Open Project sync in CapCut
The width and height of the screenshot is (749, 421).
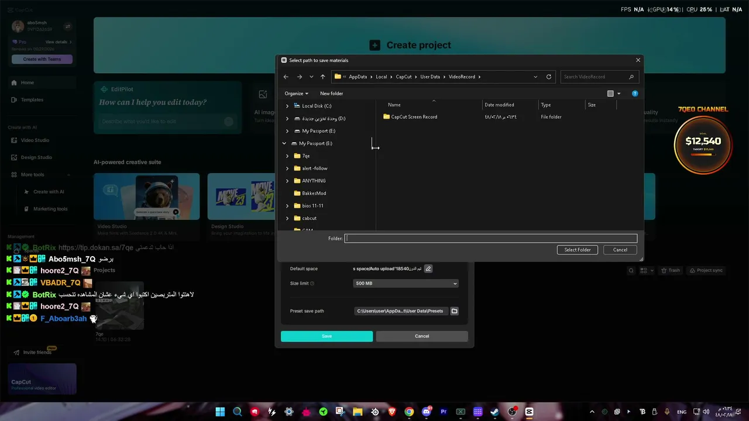pyautogui.click(x=706, y=271)
